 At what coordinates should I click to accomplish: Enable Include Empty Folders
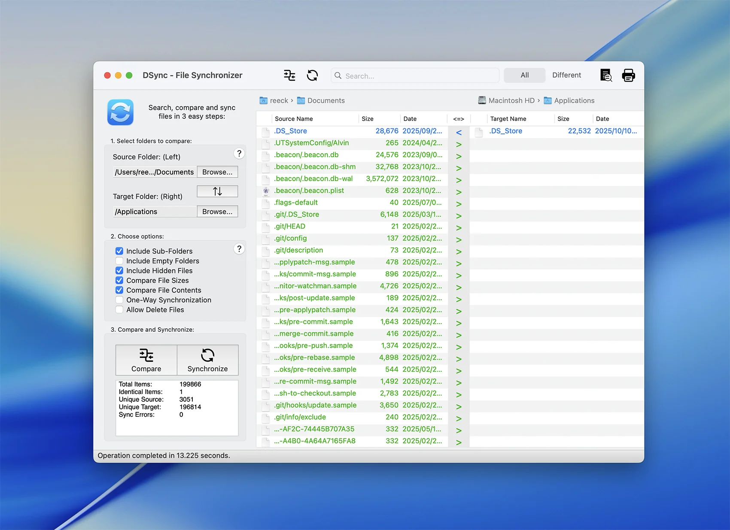coord(119,261)
